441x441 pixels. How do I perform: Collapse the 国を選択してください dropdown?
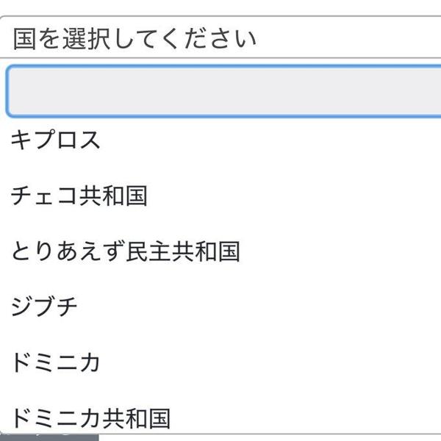point(220,37)
